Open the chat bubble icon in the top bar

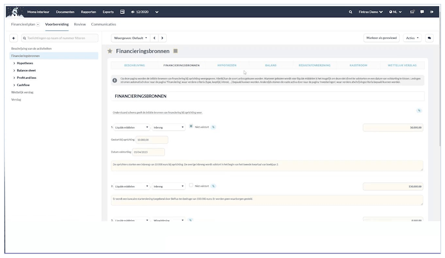[x=422, y=12]
